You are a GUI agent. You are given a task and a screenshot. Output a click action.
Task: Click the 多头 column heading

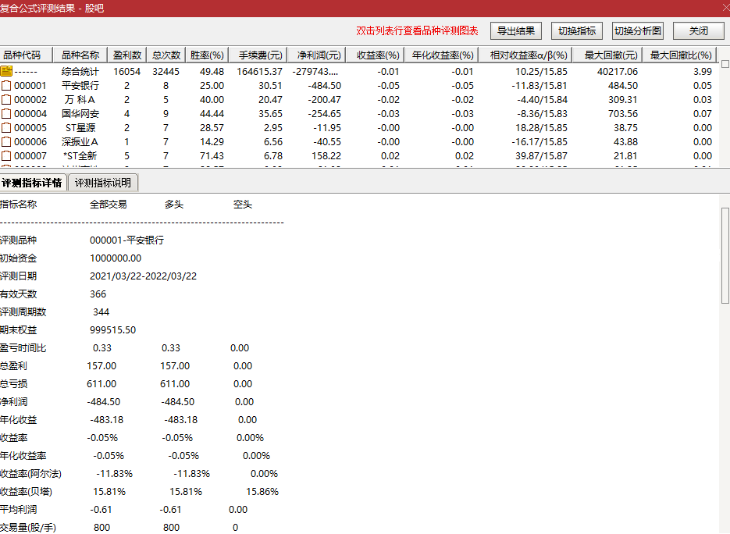[173, 205]
